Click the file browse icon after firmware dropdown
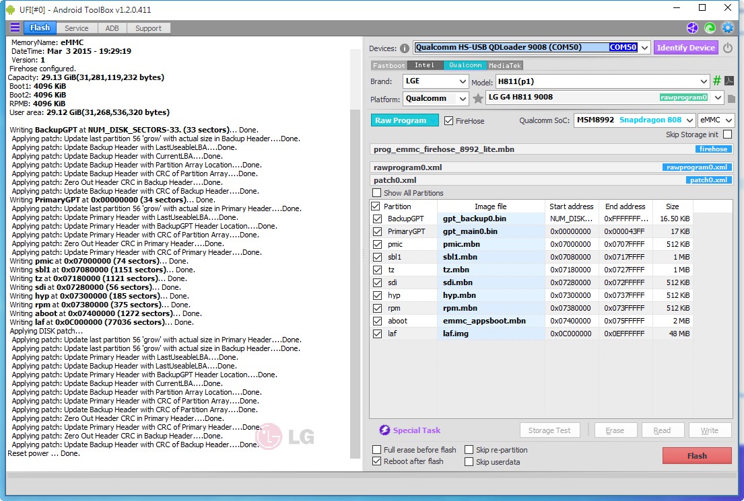The image size is (744, 501). (x=731, y=99)
